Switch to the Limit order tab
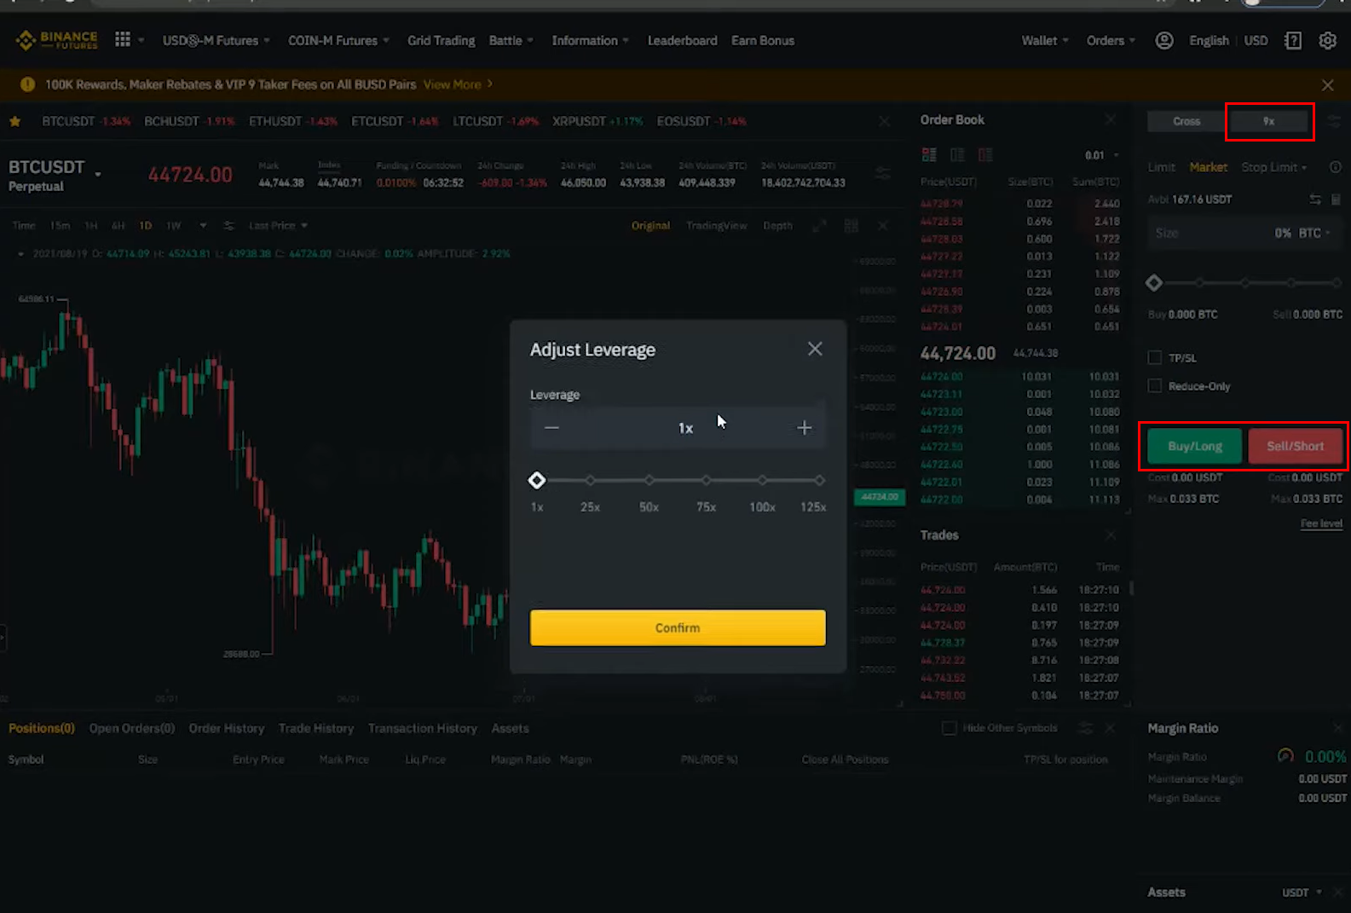Screen dimensions: 1351x913 1161,167
